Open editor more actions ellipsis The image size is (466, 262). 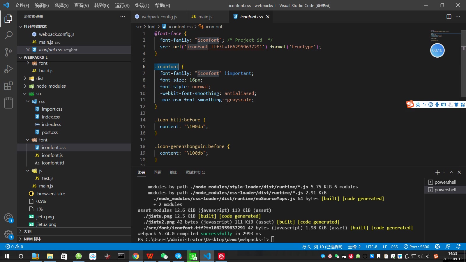point(458,17)
